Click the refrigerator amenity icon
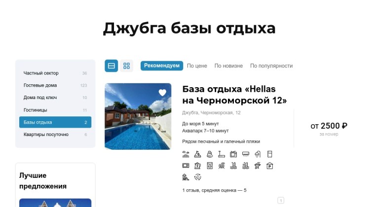 [x=269, y=154]
